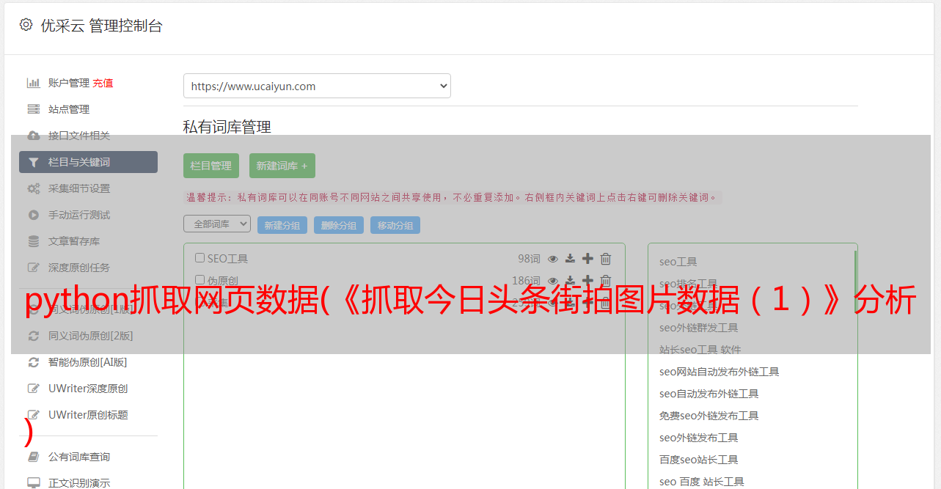Click the database icon for 文章暂存库
The height and width of the screenshot is (489, 941).
(34, 241)
